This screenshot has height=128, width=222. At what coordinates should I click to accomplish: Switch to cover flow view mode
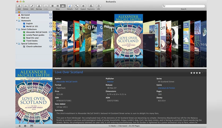(x=63, y=6)
